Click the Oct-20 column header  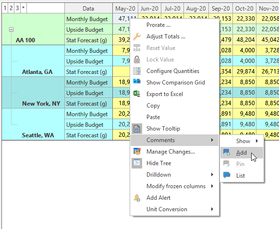pyautogui.click(x=244, y=8)
